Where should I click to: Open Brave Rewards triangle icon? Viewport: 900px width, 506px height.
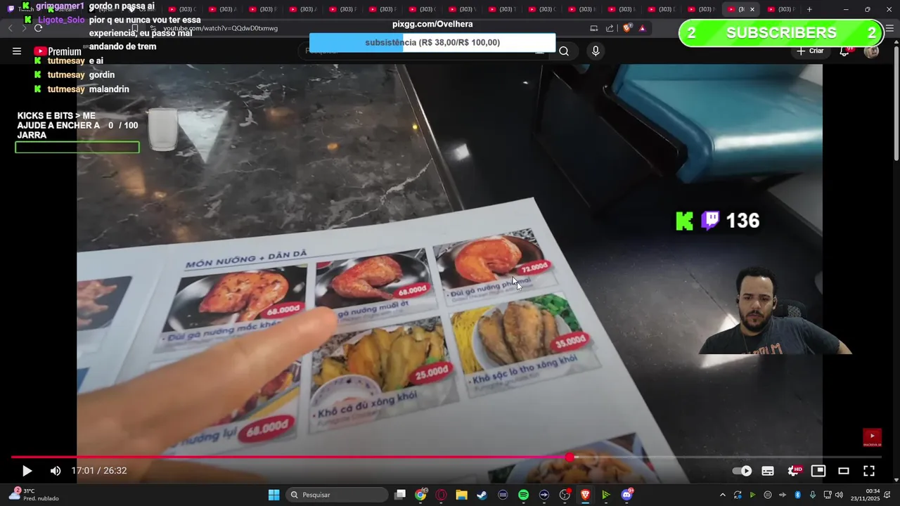[x=642, y=28]
